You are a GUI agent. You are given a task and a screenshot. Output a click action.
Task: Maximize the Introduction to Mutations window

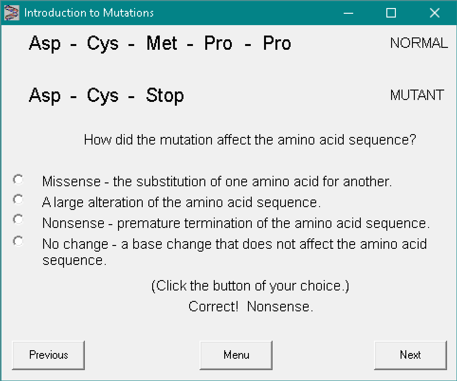391,13
